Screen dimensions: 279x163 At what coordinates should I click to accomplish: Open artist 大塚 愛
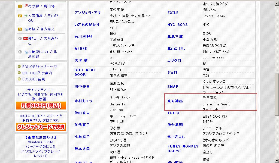coord(81,61)
